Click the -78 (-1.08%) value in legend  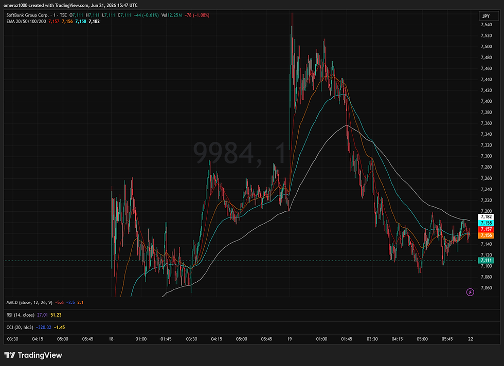[x=197, y=15]
